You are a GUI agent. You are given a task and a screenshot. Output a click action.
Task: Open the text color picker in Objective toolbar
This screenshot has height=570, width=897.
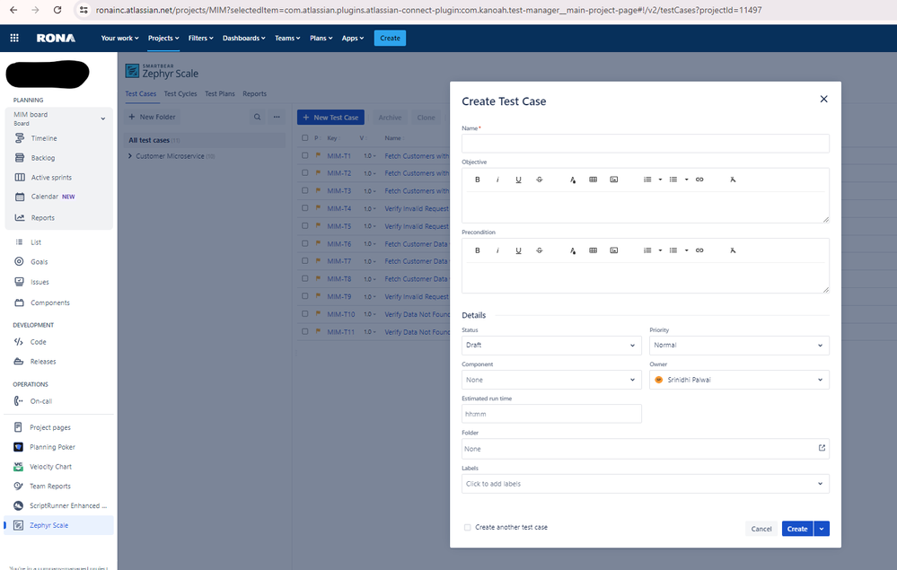(572, 180)
